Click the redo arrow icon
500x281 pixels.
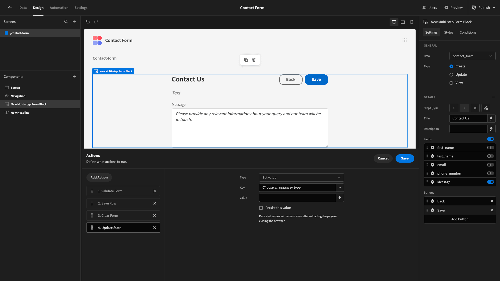click(96, 22)
